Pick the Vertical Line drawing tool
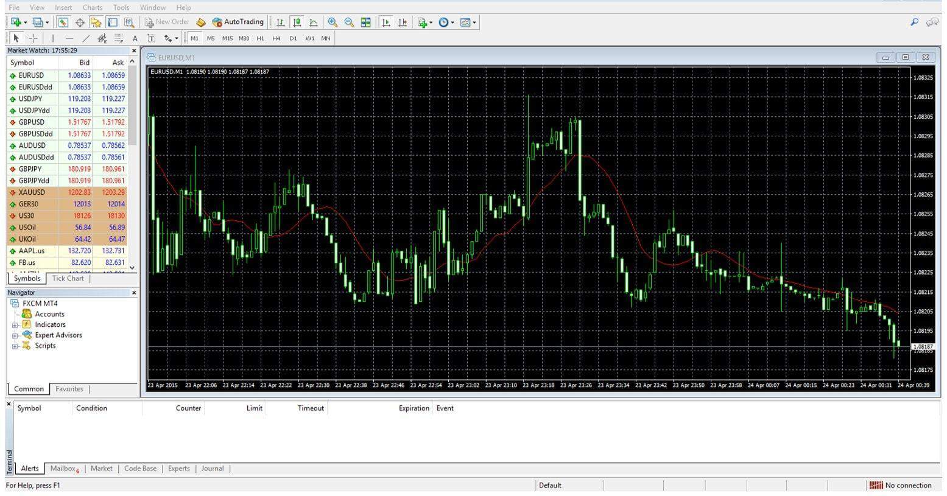The width and height of the screenshot is (947, 496). [x=53, y=38]
